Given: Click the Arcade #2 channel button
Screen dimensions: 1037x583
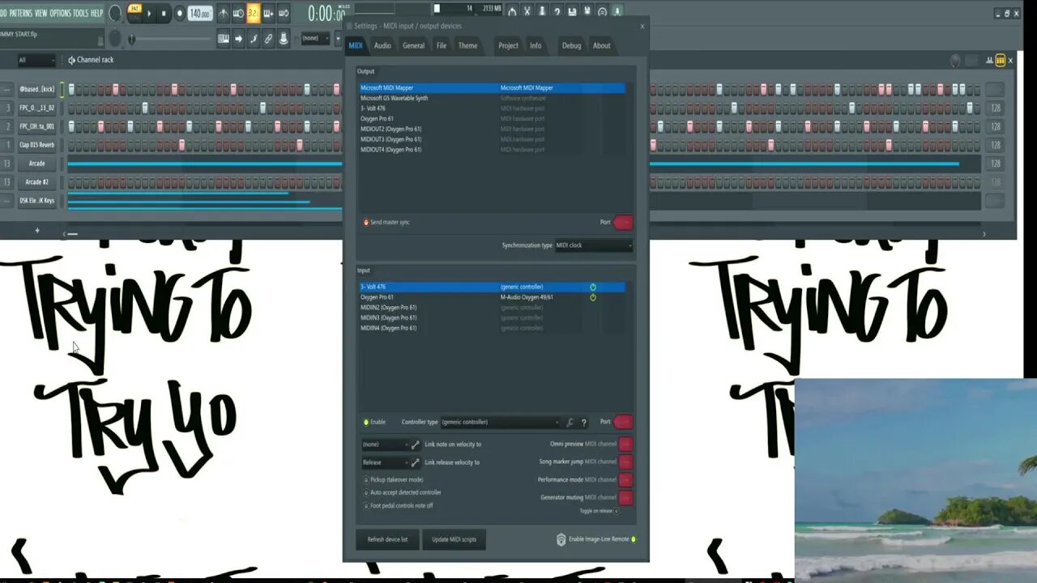Looking at the screenshot, I should [37, 182].
